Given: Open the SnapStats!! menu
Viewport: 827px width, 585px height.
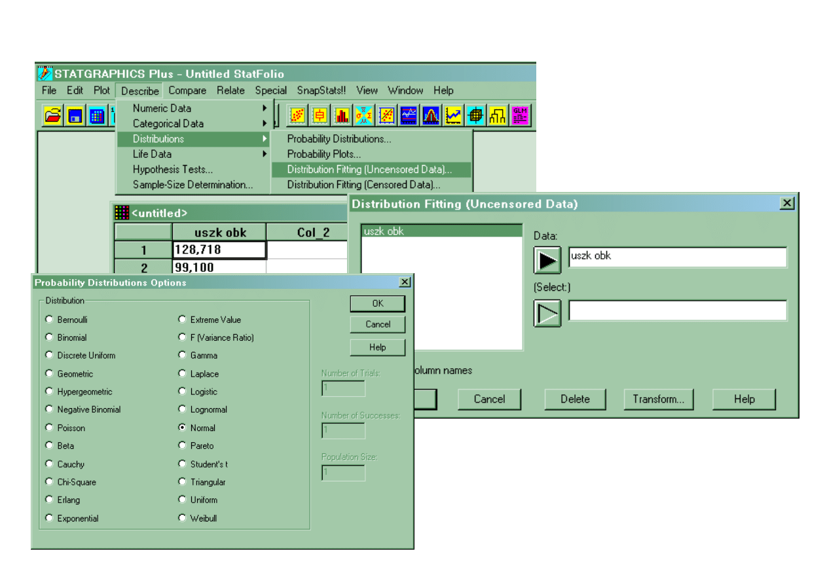Looking at the screenshot, I should tap(322, 90).
